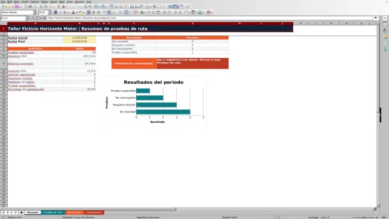Click the Save document icon
Image resolution: width=389 pixels, height=219 pixels.
(x=17, y=7)
